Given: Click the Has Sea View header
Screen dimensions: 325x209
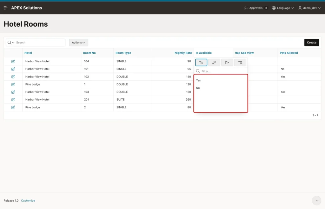Looking at the screenshot, I should 244,53.
